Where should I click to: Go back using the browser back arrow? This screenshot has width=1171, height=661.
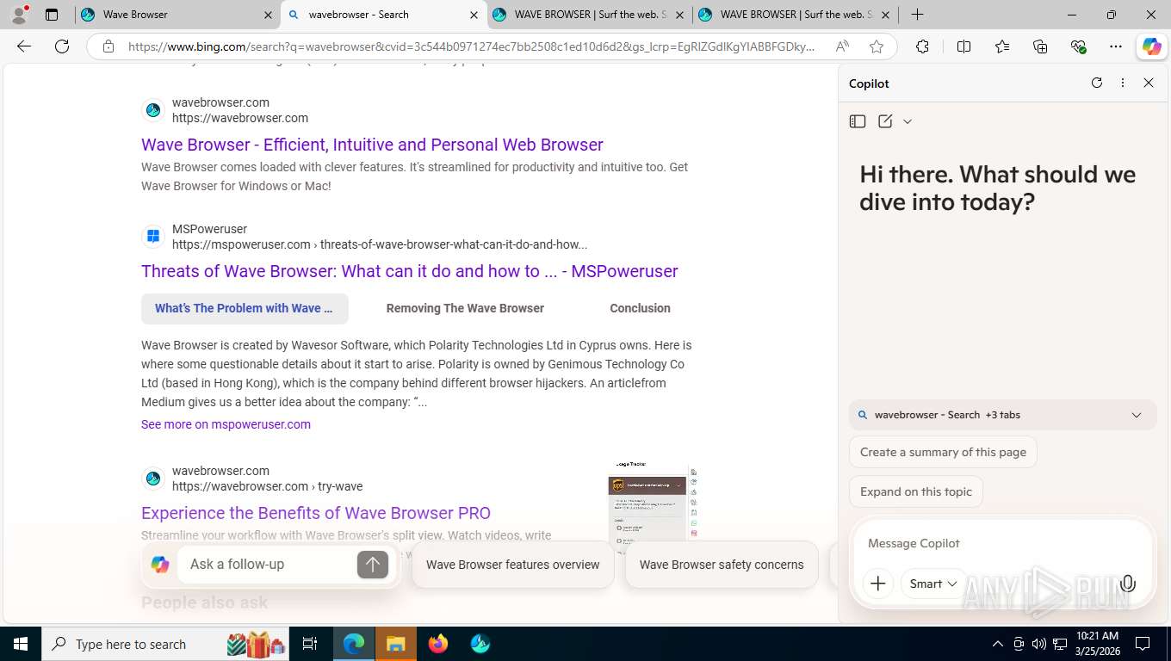click(24, 46)
